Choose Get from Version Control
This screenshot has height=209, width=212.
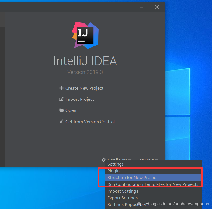[90, 122]
